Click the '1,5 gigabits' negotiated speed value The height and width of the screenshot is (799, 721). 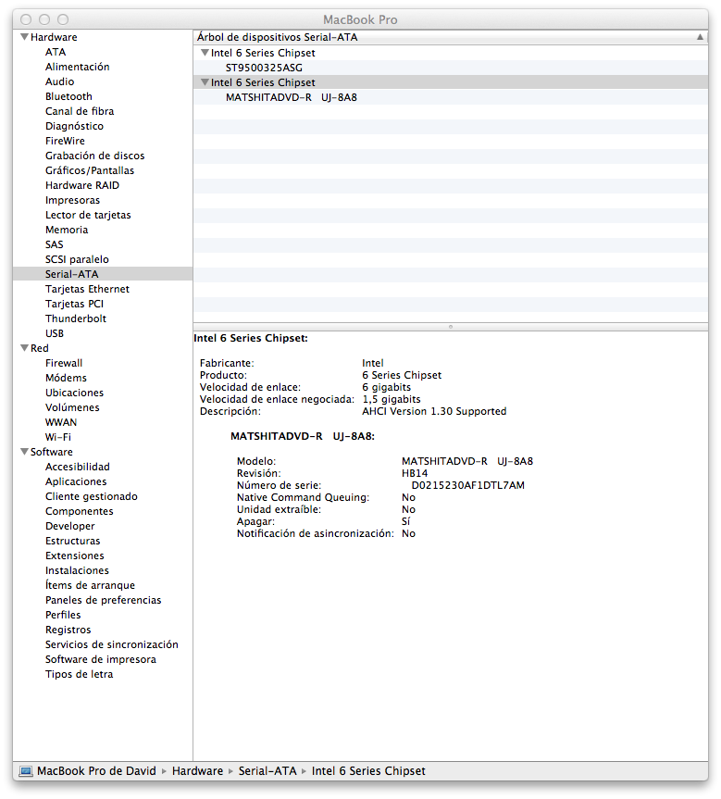tap(392, 399)
